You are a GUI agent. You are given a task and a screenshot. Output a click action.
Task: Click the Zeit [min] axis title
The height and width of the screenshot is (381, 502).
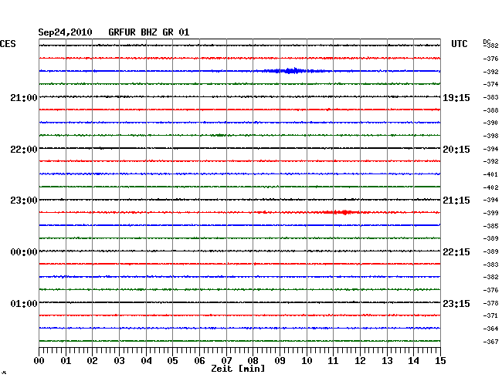coord(238,369)
